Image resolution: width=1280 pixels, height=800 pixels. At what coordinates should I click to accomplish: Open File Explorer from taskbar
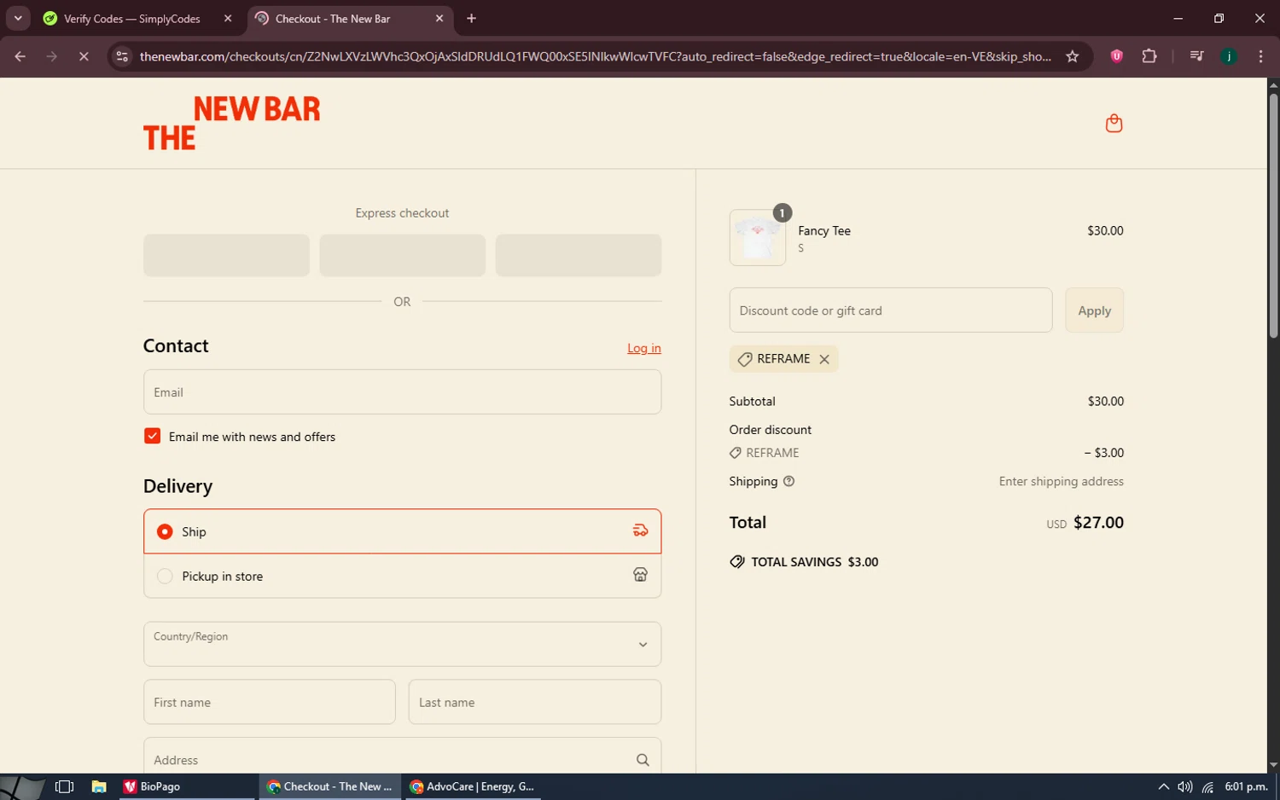[99, 786]
